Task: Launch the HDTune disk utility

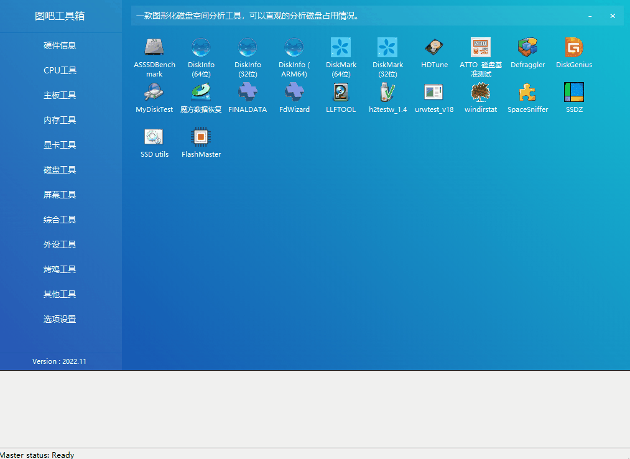Action: coord(434,48)
